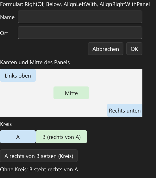Focus the Ort text box

coord(80,33)
